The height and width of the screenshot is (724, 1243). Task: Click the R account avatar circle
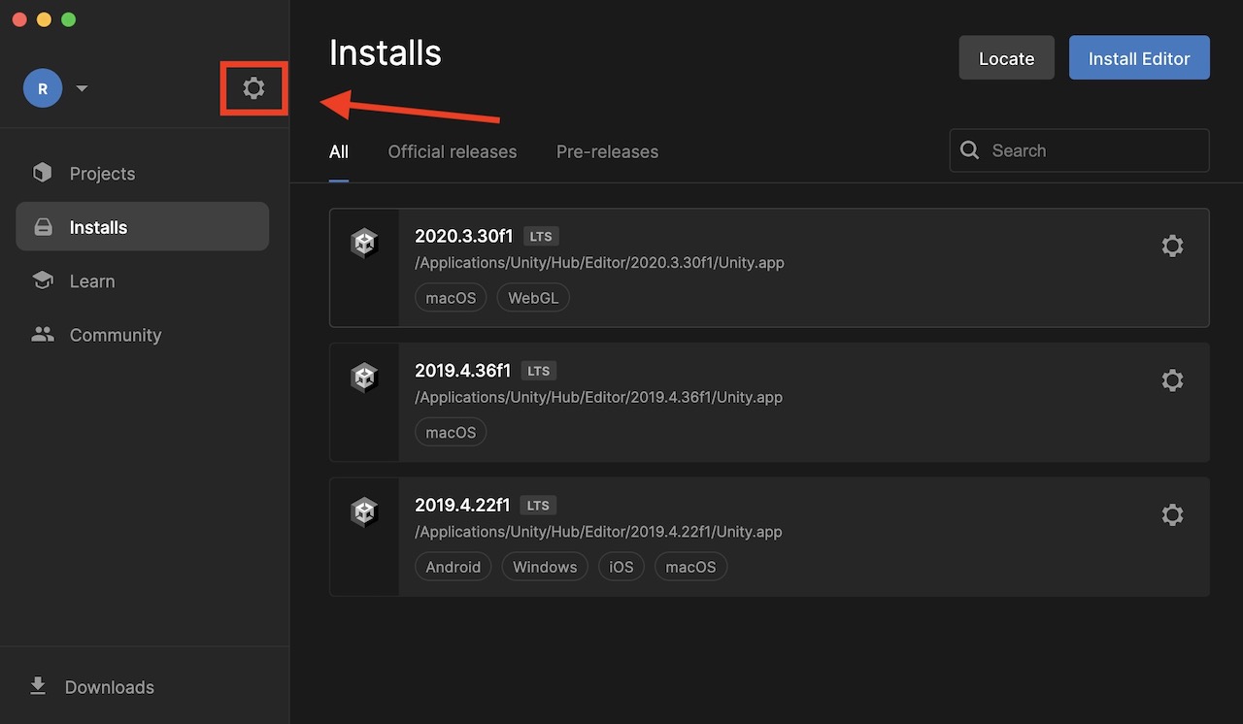[42, 88]
